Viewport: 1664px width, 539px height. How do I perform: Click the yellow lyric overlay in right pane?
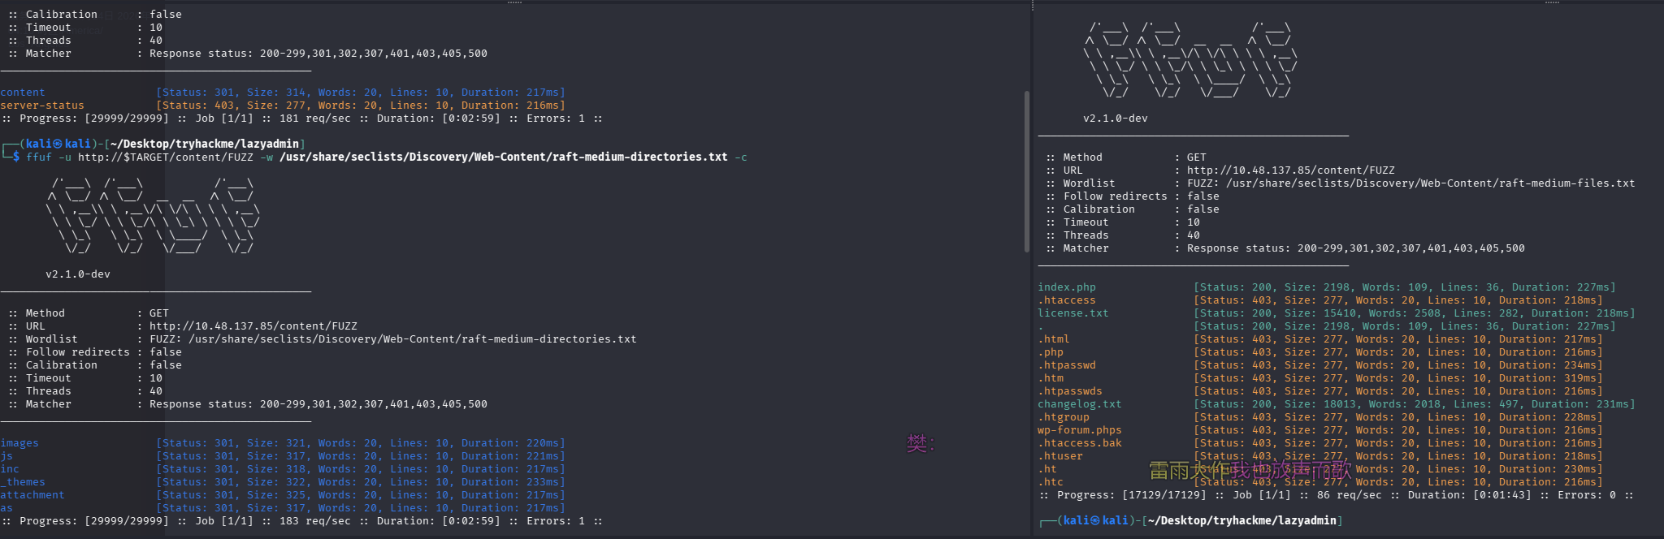1250,470
